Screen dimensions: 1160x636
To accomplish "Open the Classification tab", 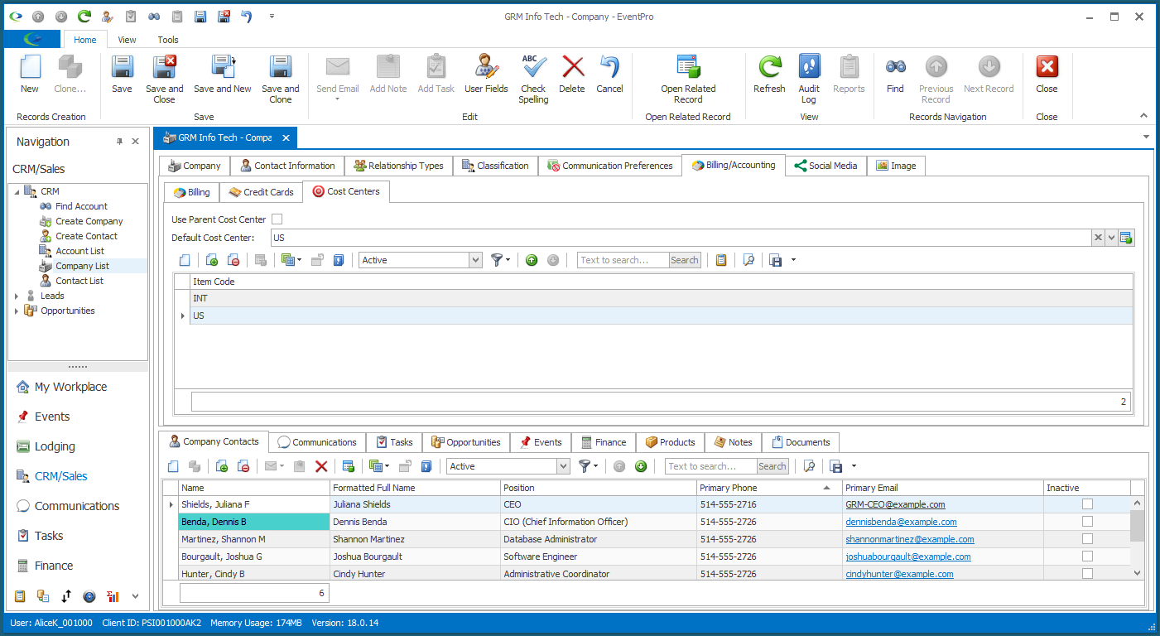I will coord(495,166).
